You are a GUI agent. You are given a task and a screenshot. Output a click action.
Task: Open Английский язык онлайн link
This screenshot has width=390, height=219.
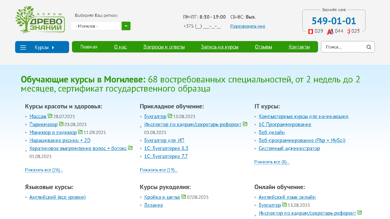[287, 197]
